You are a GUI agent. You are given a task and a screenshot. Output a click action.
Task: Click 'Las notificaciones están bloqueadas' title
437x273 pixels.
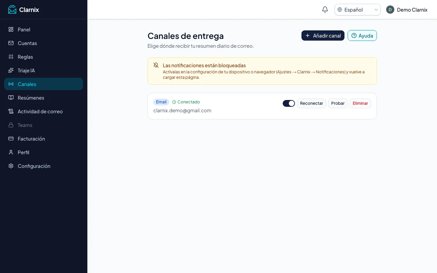[204, 65]
